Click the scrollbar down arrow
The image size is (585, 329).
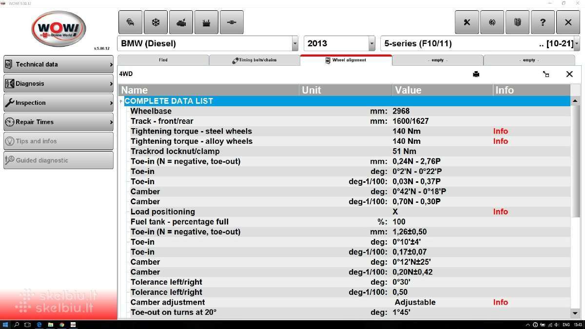point(575,313)
